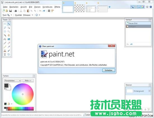Toggle Hintergrund layer visibility checkbox
154x118 pixels.
[150, 91]
